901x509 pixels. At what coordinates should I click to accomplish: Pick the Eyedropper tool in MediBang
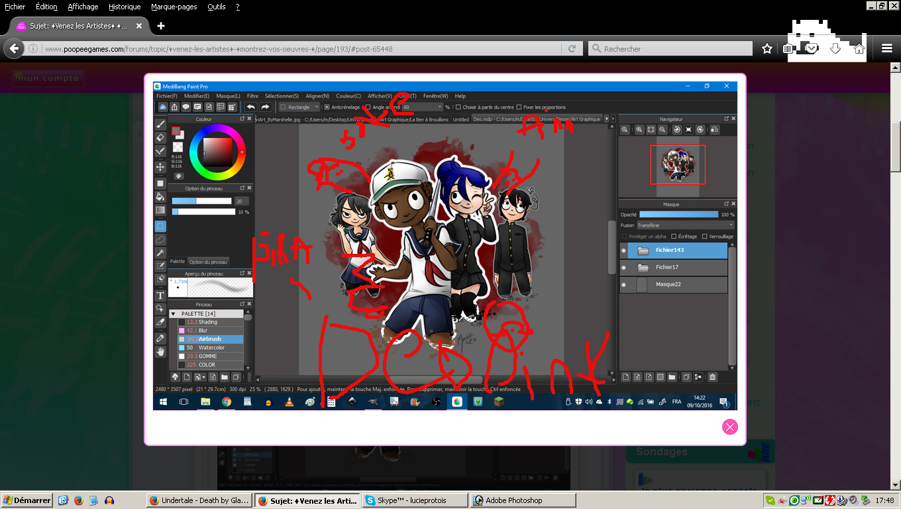(160, 339)
